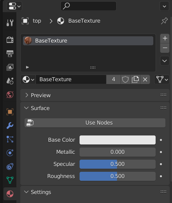Image resolution: width=172 pixels, height=203 pixels.
Task: Animate Base Color property dot
Action: coord(161,140)
